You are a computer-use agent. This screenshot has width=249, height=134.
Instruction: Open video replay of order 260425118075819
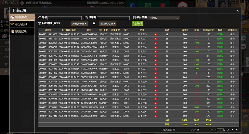click(x=156, y=69)
